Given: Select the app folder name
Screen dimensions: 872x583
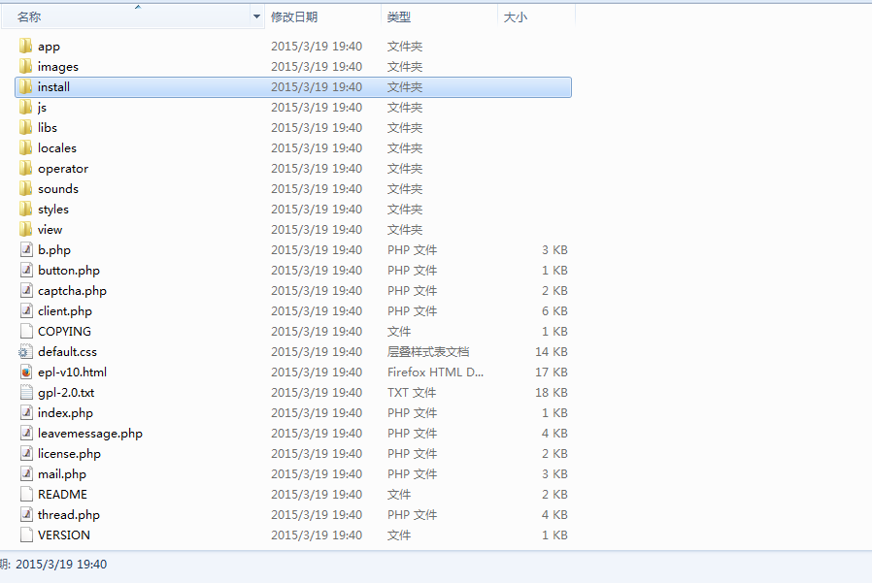Looking at the screenshot, I should click(x=49, y=47).
